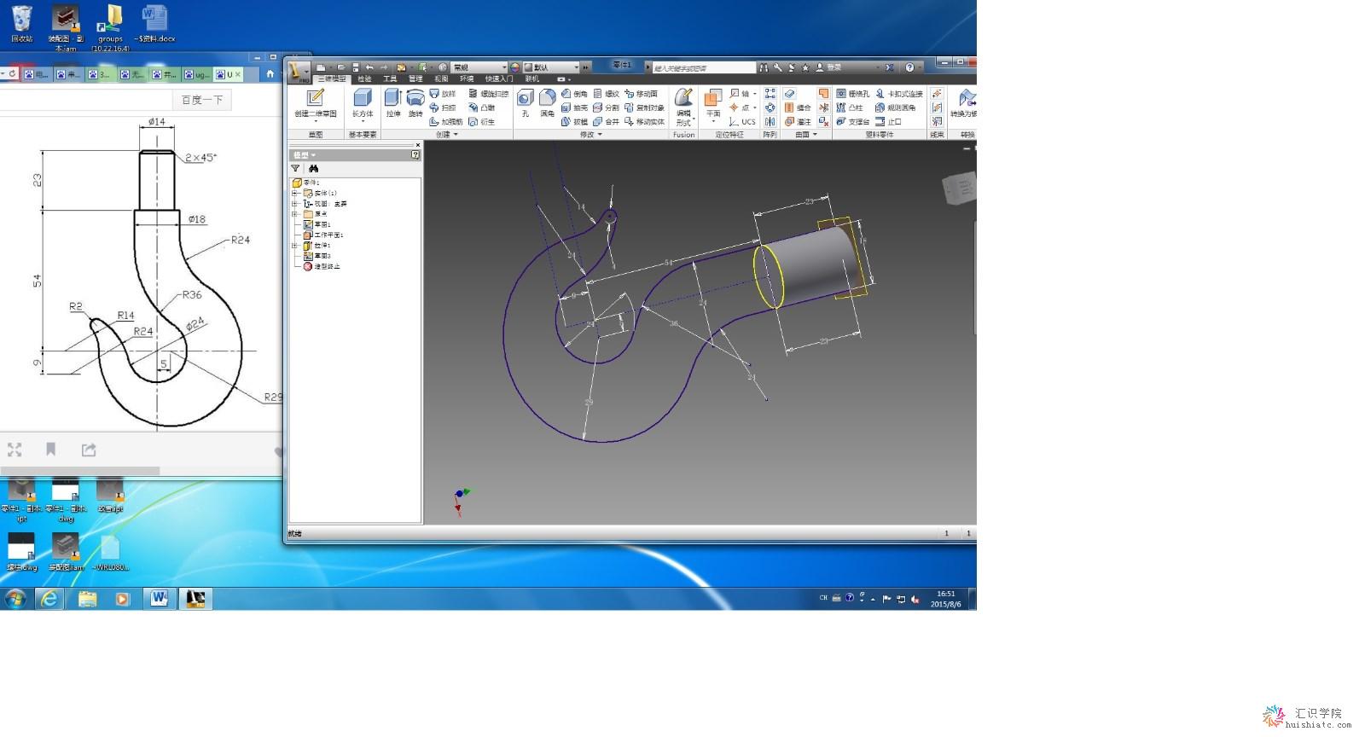Select the 加强筋 rib tool
This screenshot has width=1365, height=737.
pyautogui.click(x=445, y=121)
